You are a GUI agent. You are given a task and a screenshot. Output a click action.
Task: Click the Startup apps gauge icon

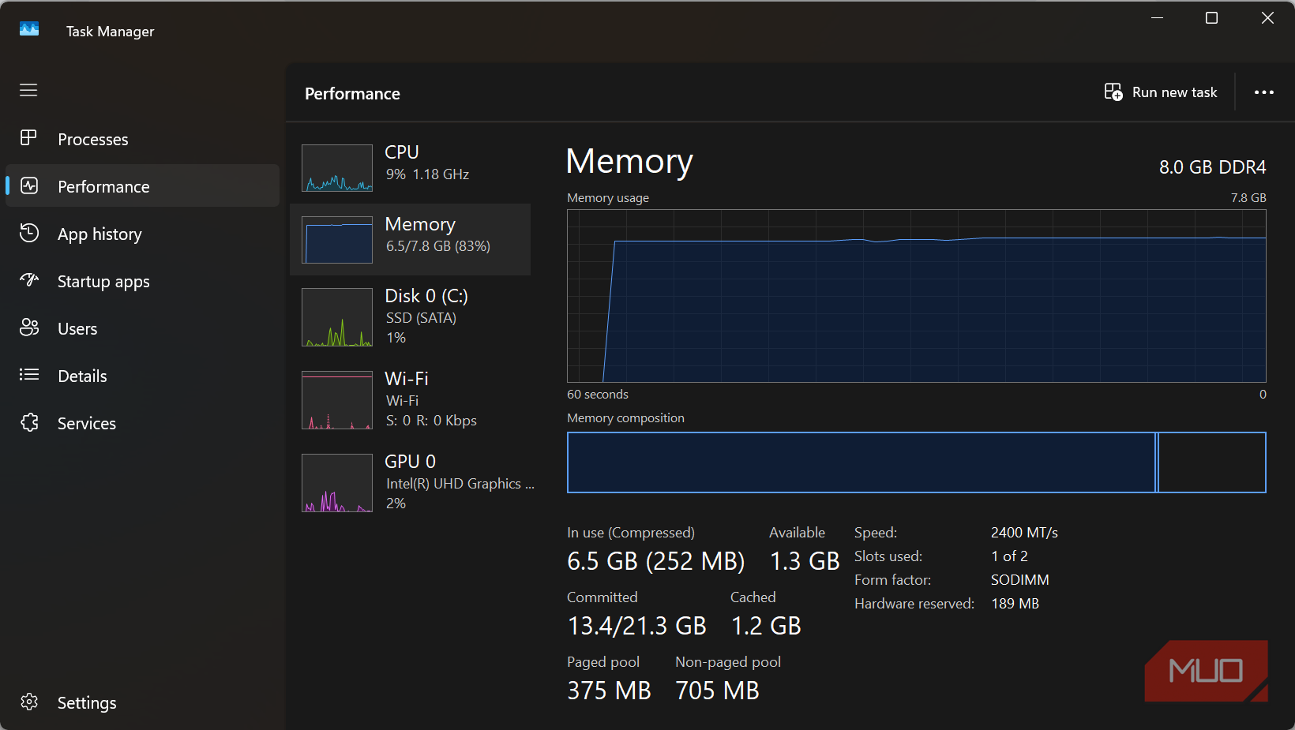point(29,280)
